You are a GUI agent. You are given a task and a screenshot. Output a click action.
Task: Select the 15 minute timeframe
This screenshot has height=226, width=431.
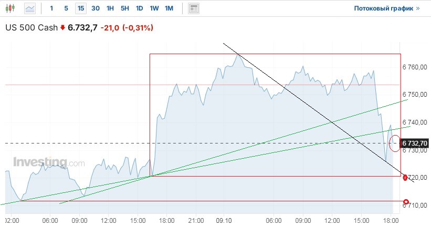[80, 8]
